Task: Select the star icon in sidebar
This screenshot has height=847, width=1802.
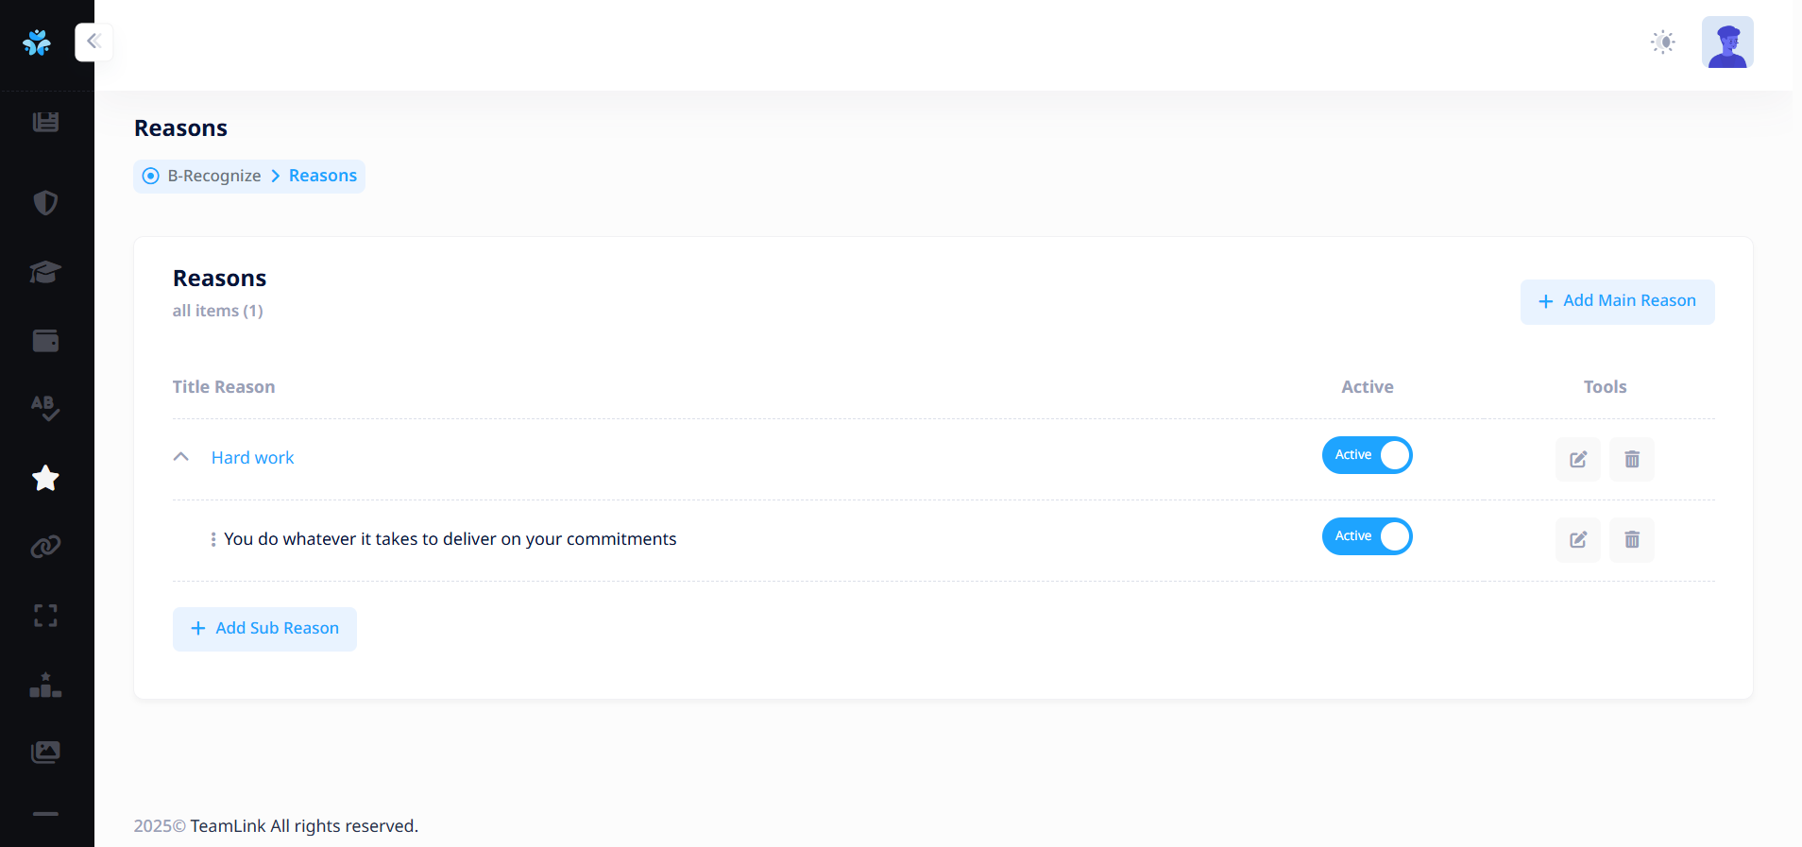Action: pyautogui.click(x=45, y=479)
